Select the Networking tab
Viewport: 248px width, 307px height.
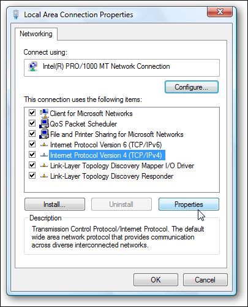tap(36, 34)
